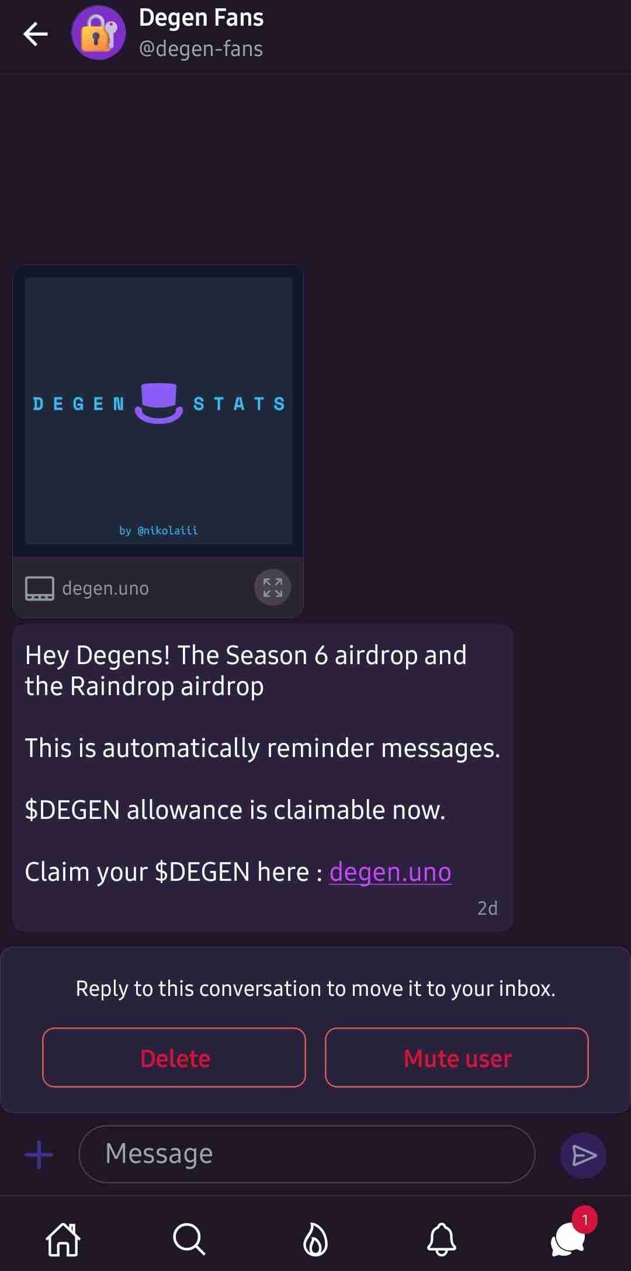
Task: Open the Degen Fans avatar
Action: pos(98,33)
